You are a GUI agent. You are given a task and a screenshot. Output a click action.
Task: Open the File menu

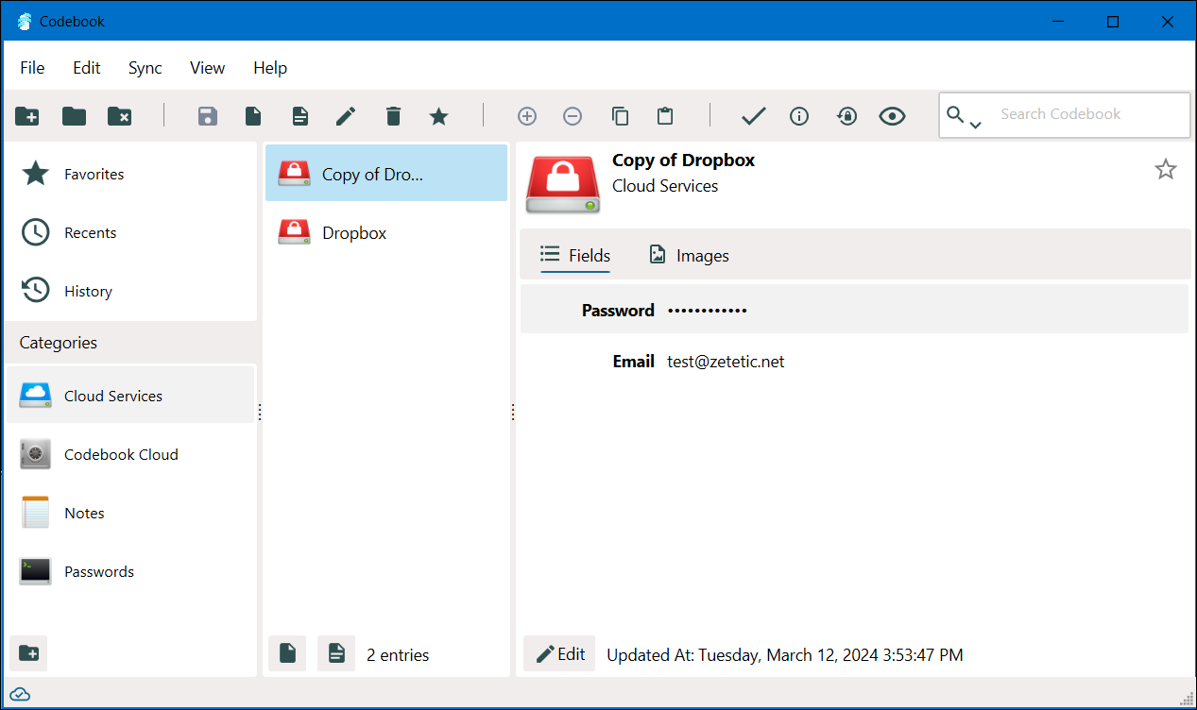32,68
